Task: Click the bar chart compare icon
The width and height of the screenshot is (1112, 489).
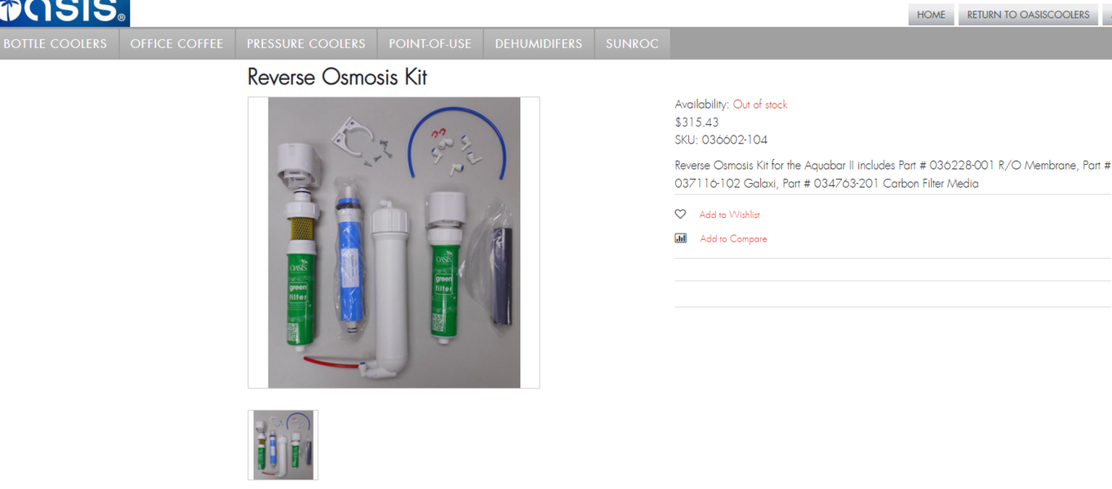Action: coord(680,238)
